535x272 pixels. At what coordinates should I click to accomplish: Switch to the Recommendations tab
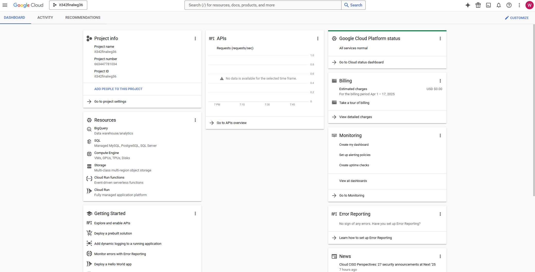[x=83, y=18]
